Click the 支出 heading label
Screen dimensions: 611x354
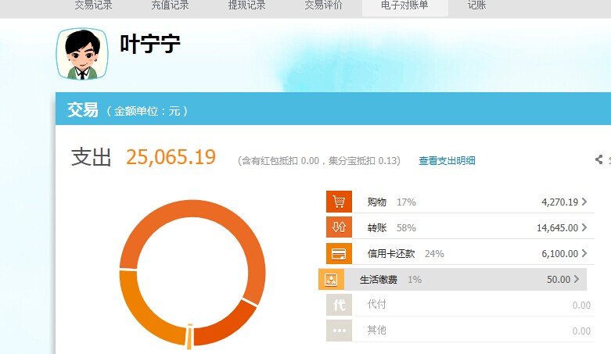click(x=92, y=157)
